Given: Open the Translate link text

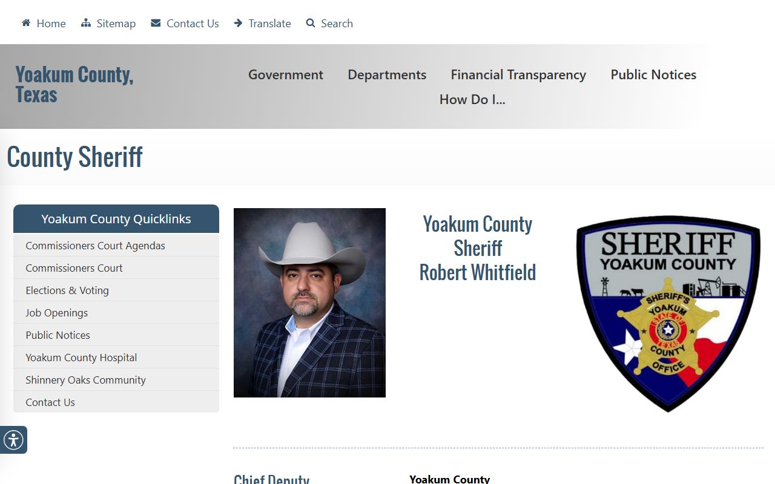Looking at the screenshot, I should pyautogui.click(x=269, y=24).
